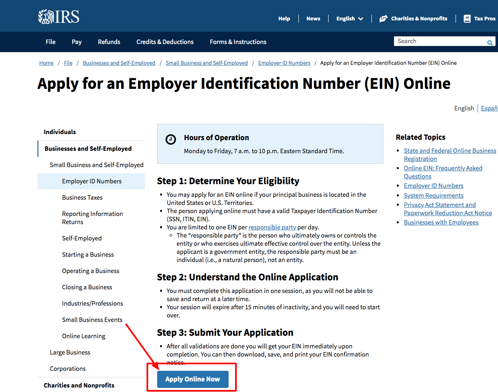Viewport: 498px width, 392px height.
Task: Click the search magnifier icon
Action: 489,42
